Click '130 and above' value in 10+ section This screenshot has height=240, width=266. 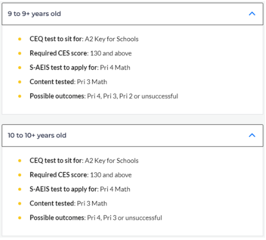click(111, 175)
